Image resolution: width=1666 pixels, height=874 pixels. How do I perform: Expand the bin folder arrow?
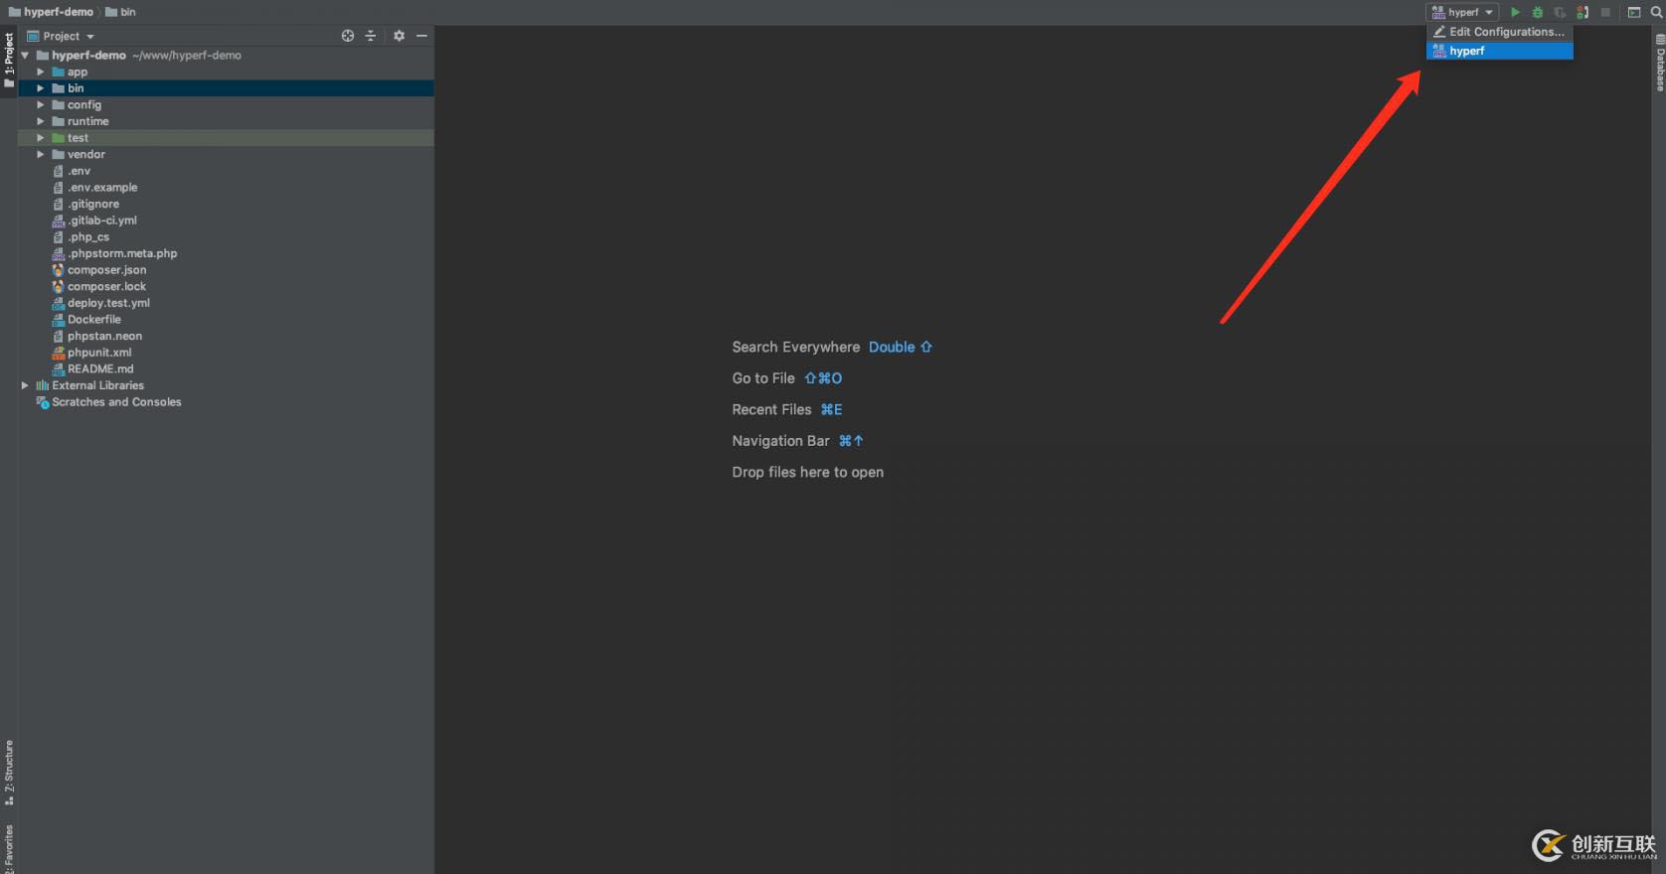coord(41,88)
